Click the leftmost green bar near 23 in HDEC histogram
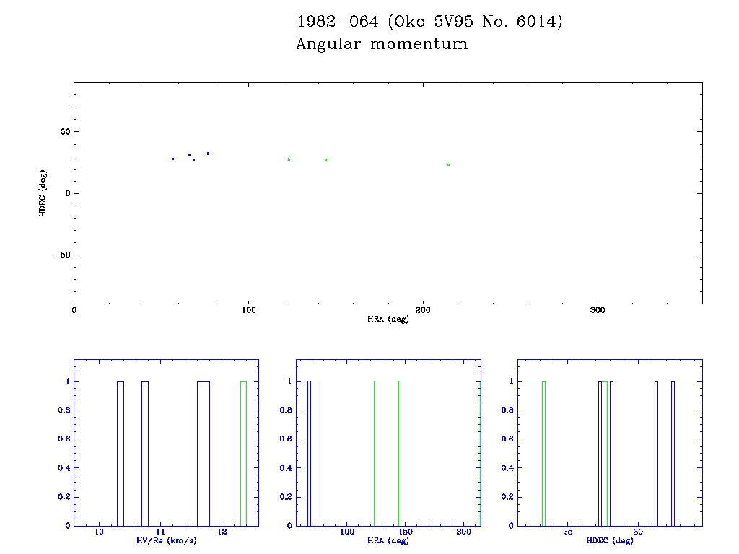Viewport: 739px width, 554px height. pyautogui.click(x=544, y=453)
